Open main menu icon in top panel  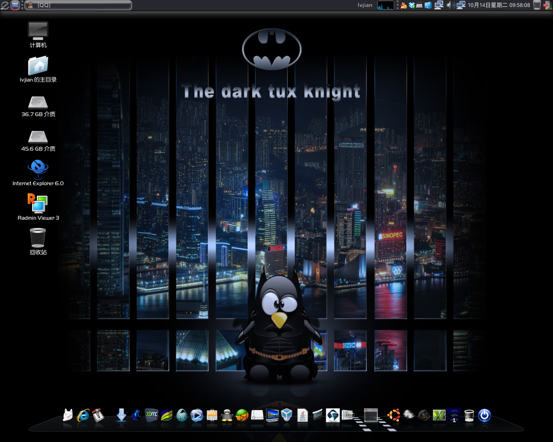click(x=5, y=5)
